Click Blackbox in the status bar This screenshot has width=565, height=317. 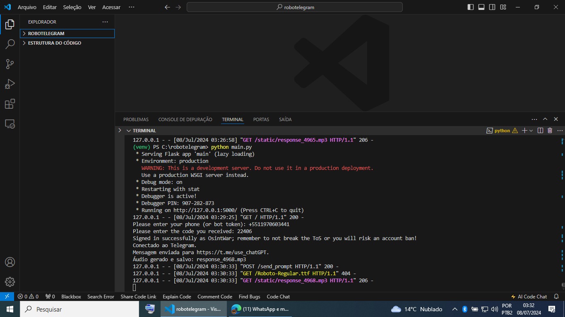[x=71, y=296]
